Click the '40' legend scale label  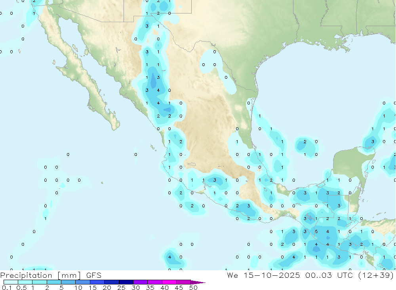165,288
